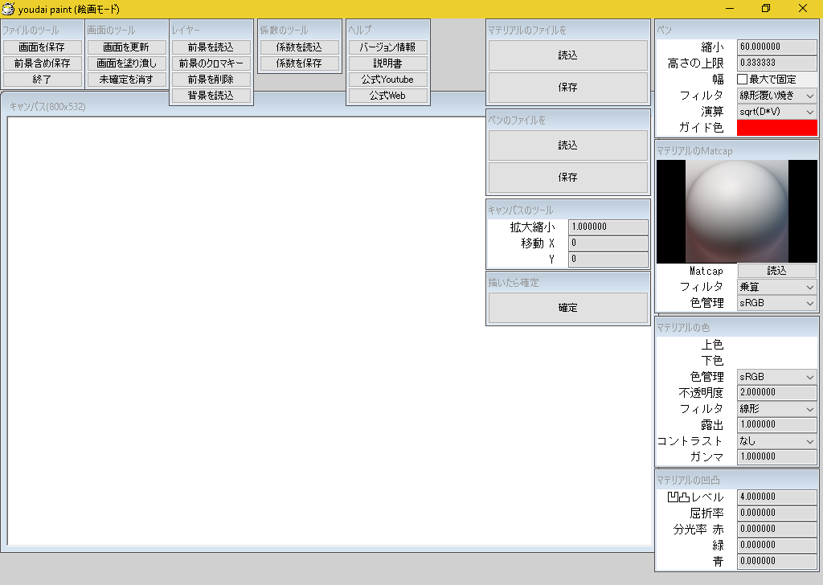The height and width of the screenshot is (585, 823).
Task: Click the youdai paint app icon in title bar
Action: 9,9
